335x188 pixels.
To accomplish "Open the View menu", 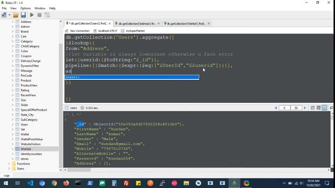I will [13, 8].
